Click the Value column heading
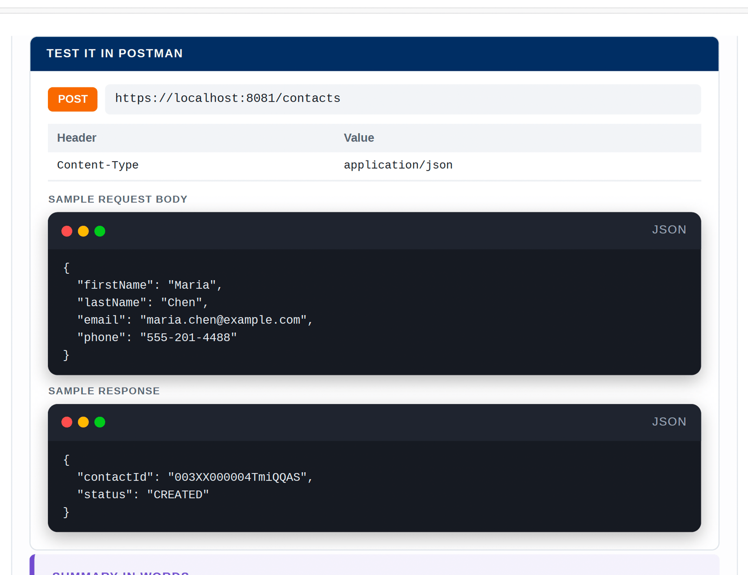748x575 pixels. click(x=359, y=138)
